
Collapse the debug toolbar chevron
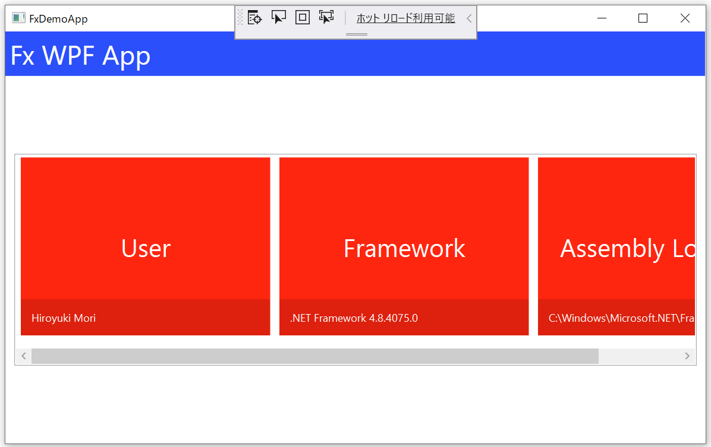point(469,18)
